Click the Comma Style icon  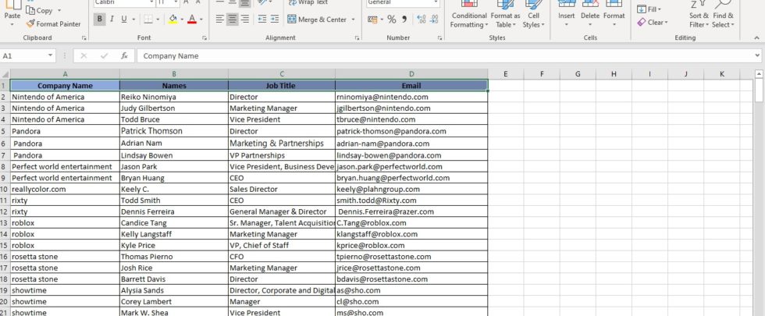point(404,20)
